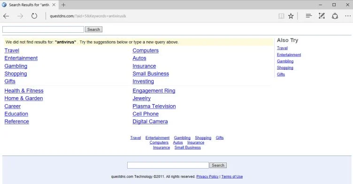Click Gifts in the footer link list
The height and width of the screenshot is (184, 353).
coord(220,138)
